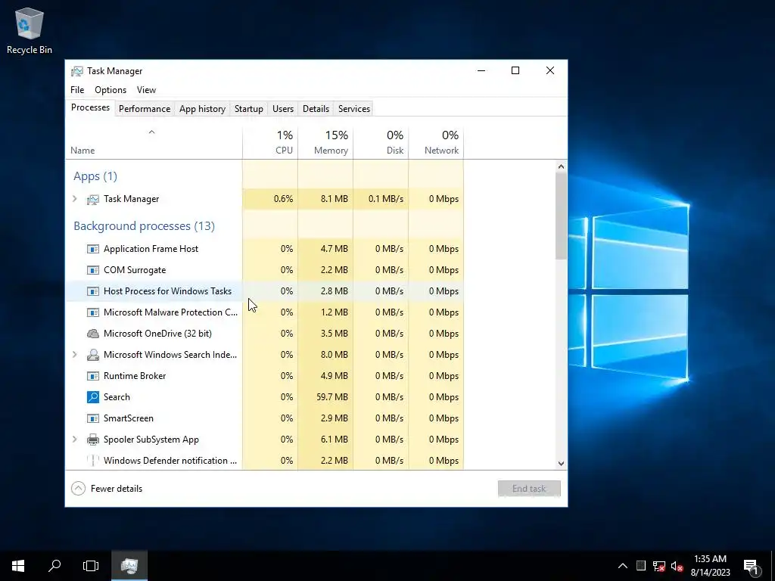Click the Microsoft Windows Search Indexer icon
The image size is (775, 581).
coord(93,355)
